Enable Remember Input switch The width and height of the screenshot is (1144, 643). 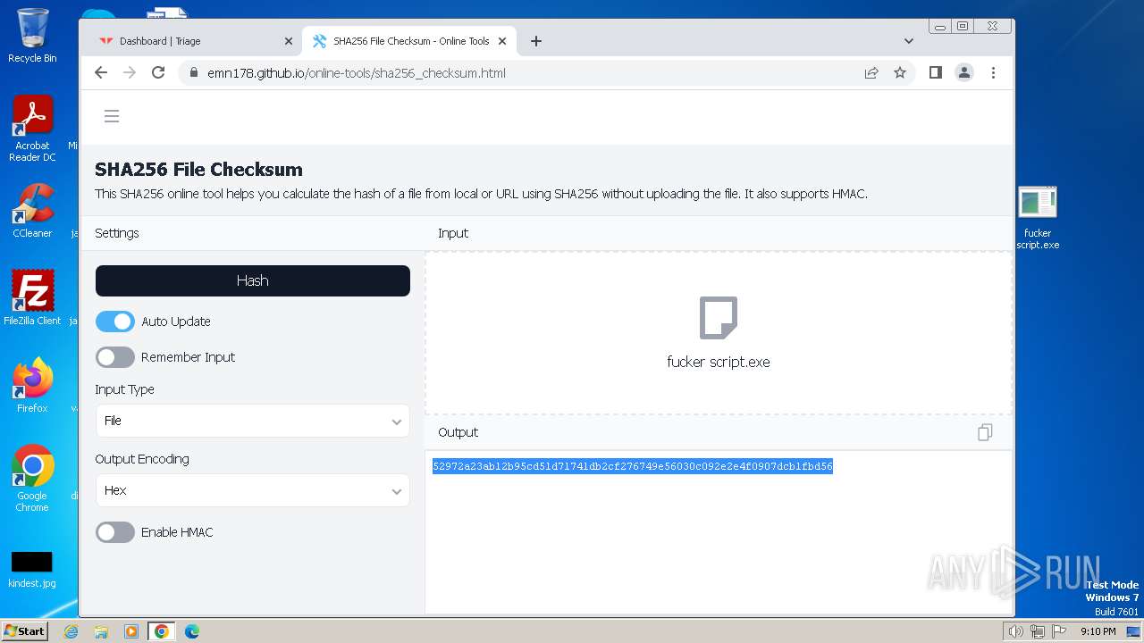point(115,357)
